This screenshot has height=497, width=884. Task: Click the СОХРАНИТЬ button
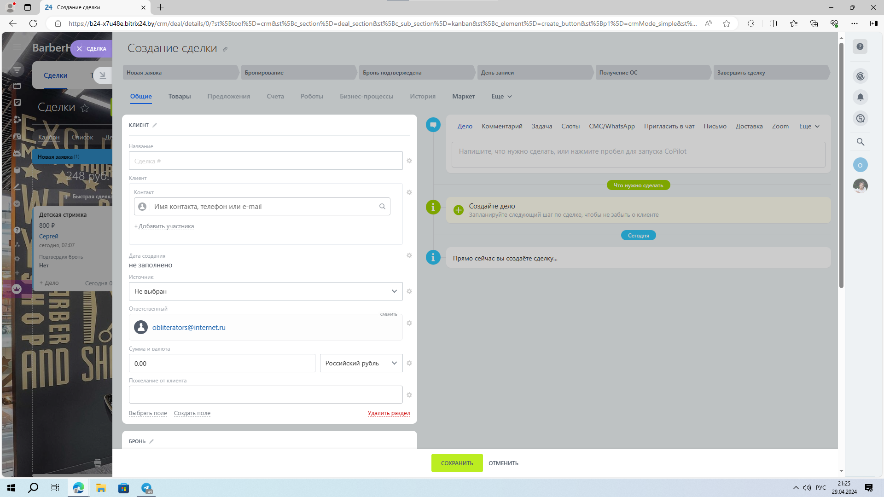point(457,463)
